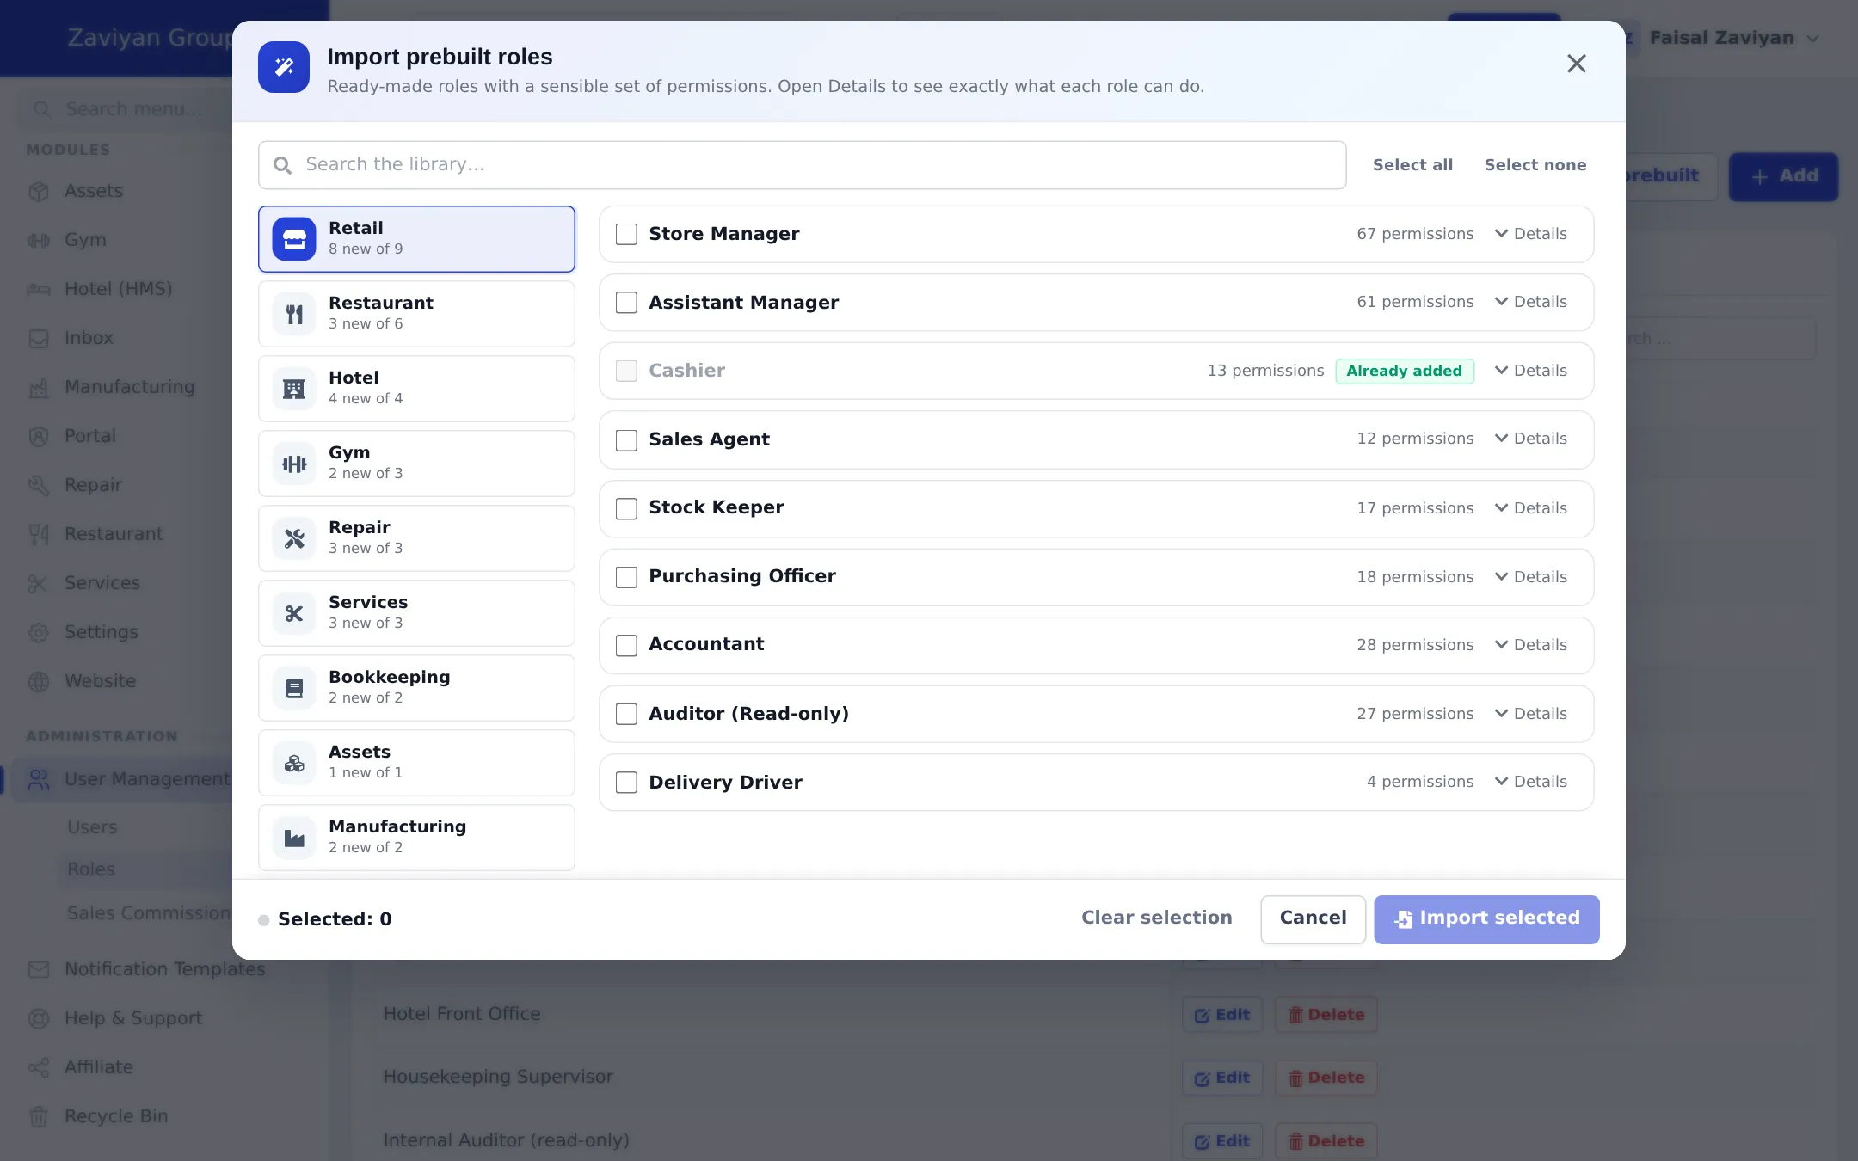Click the Retail store icon
This screenshot has width=1858, height=1161.
tap(294, 239)
